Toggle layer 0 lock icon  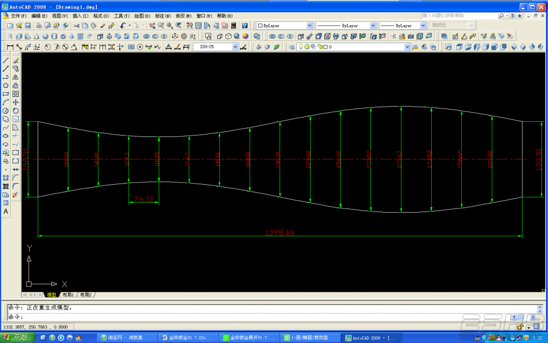320,47
